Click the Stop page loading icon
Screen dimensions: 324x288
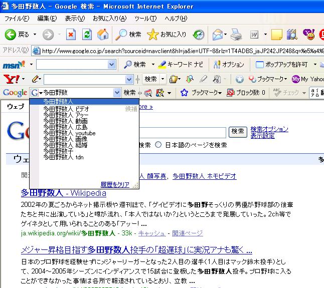(71, 34)
